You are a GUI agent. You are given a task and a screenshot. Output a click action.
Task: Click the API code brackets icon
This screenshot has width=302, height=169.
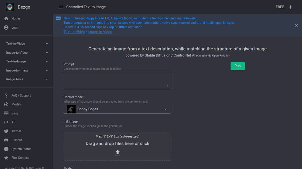[x=6, y=122]
